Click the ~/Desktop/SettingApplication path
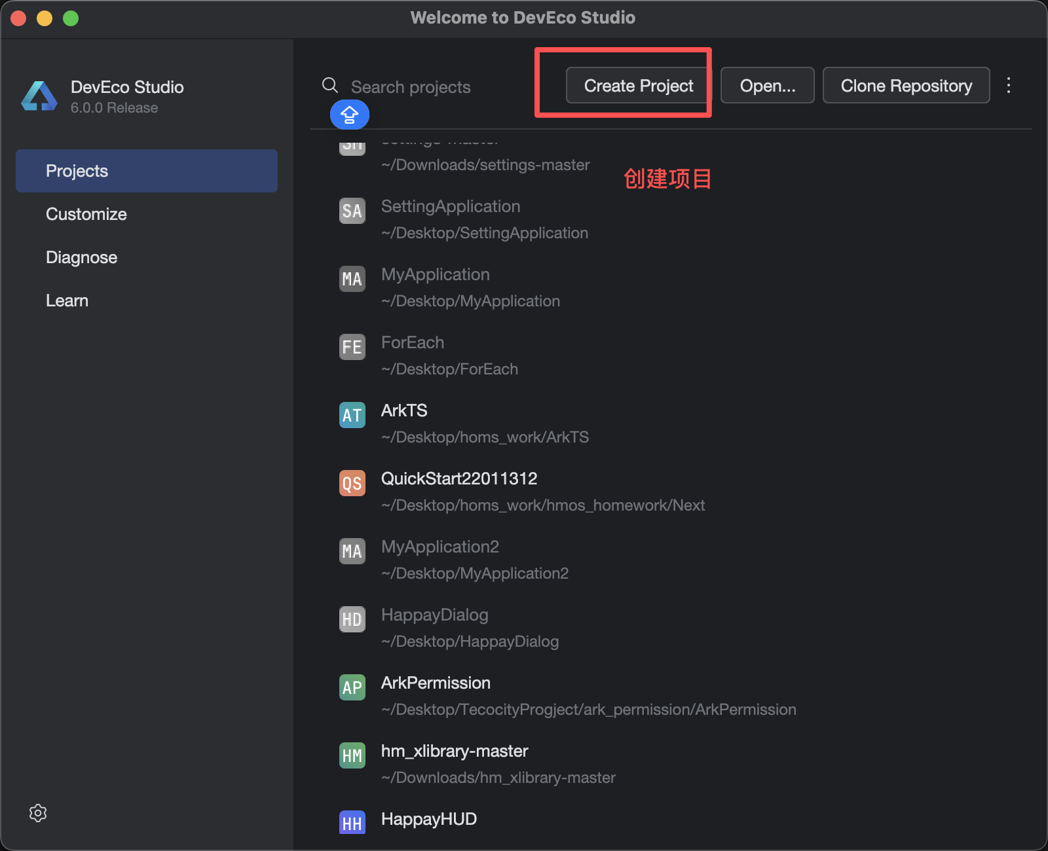 pos(485,233)
